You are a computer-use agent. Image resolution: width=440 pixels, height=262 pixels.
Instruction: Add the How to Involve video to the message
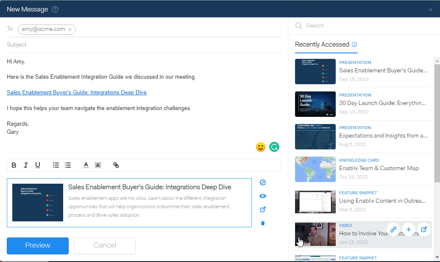(x=409, y=229)
